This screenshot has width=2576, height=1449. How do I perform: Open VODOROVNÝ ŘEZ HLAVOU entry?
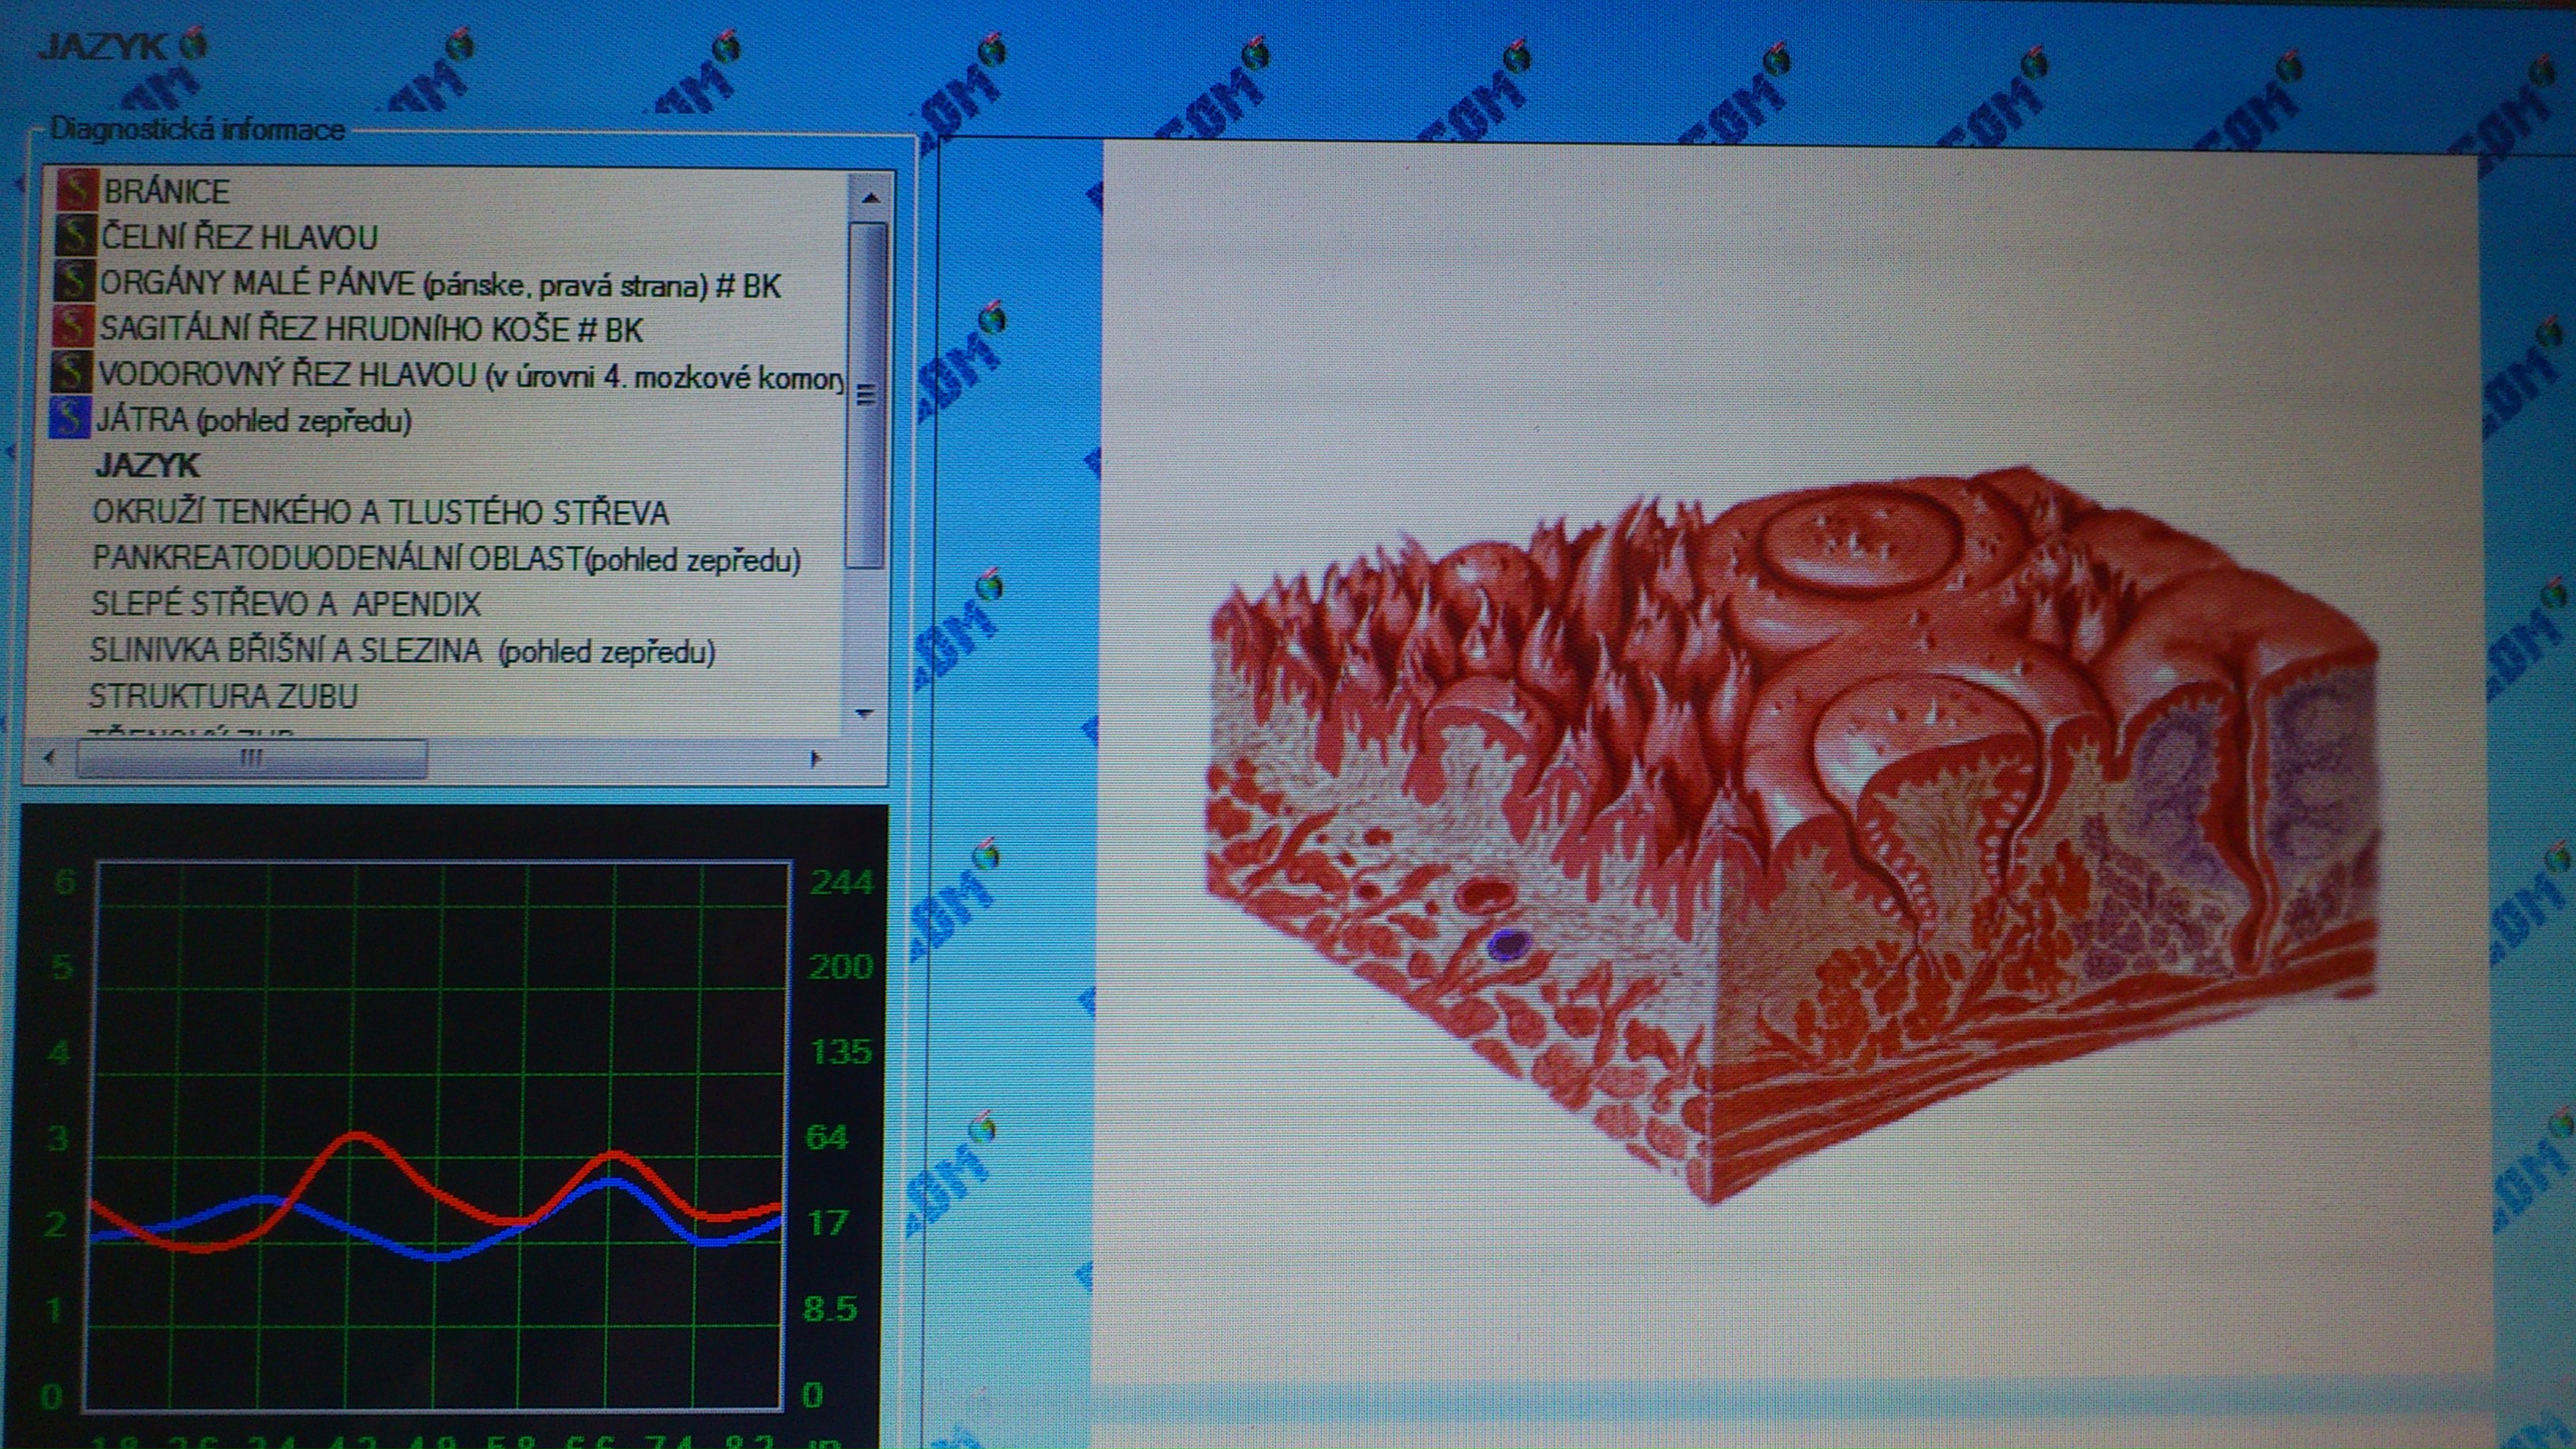470,375
